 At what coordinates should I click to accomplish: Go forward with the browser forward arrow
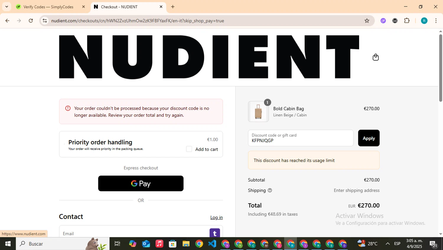(x=19, y=21)
